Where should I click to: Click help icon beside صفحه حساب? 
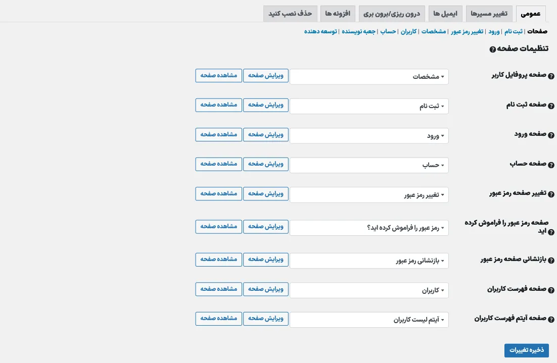tap(551, 165)
